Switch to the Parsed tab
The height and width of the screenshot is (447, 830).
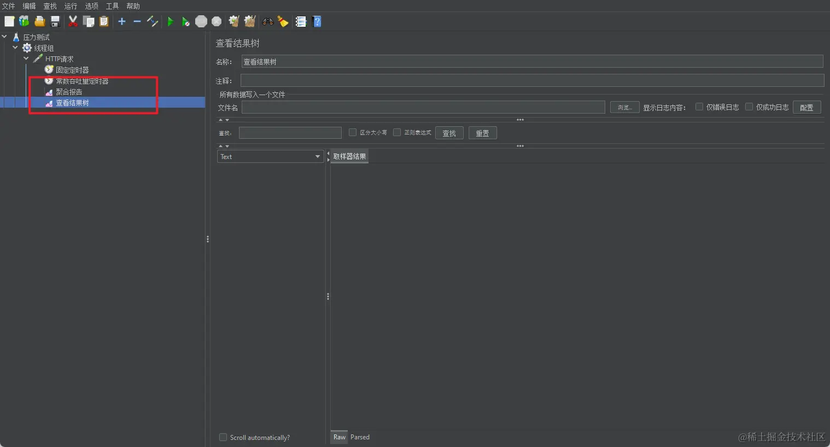[360, 437]
